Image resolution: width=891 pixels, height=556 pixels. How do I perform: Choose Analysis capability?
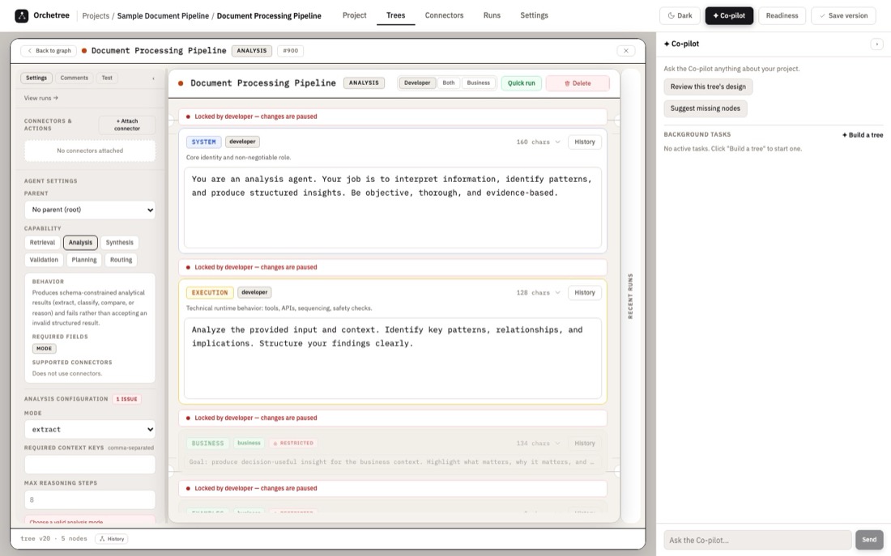click(x=80, y=243)
